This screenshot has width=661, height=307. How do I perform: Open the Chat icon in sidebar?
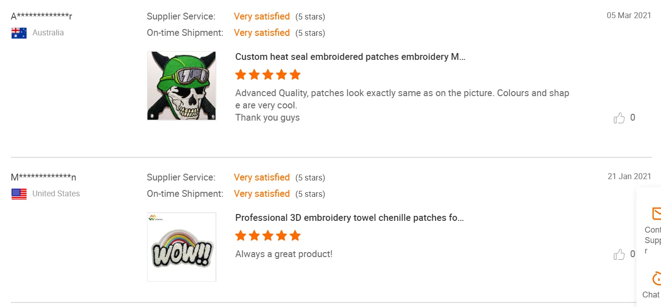(656, 278)
